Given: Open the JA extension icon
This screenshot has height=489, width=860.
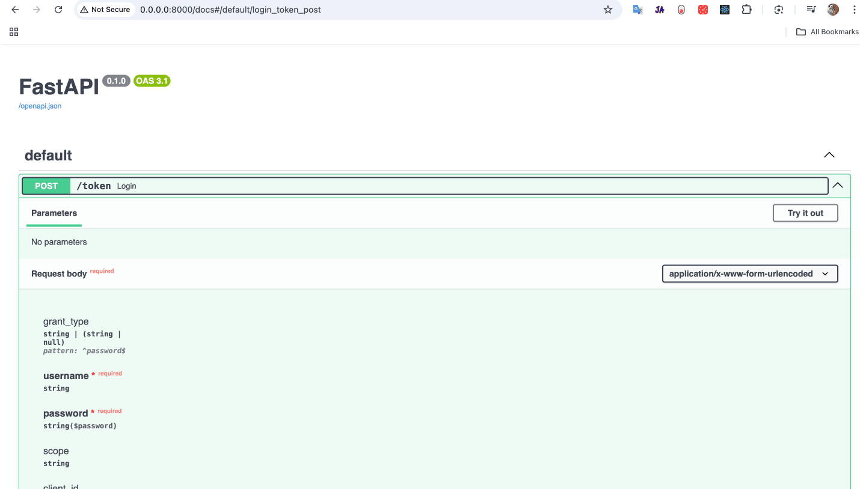Looking at the screenshot, I should (x=660, y=10).
